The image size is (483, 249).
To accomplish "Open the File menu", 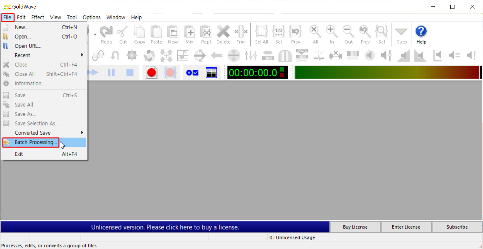I will point(7,17).
